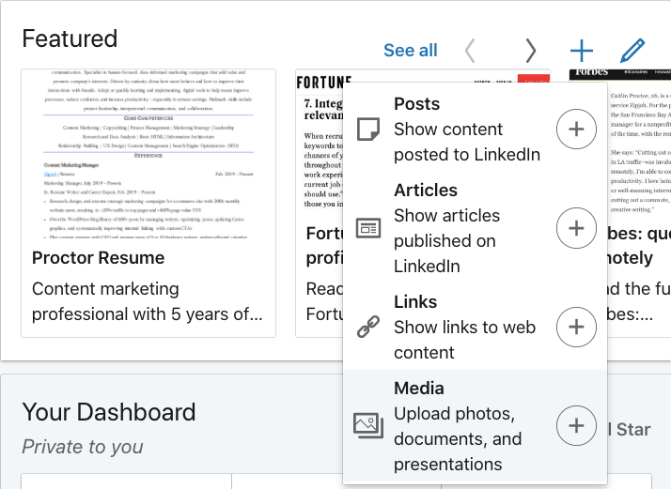Select the Posts menu title
Viewport: 671px width, 489px height.
point(417,104)
